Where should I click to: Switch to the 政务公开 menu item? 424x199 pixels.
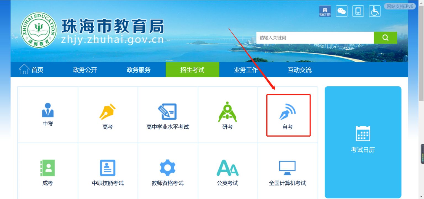pos(85,70)
